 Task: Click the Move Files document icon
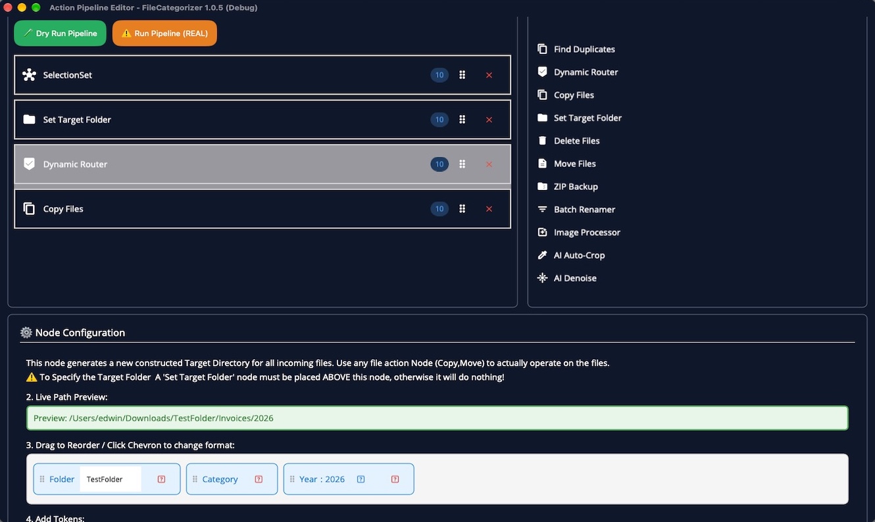[x=542, y=164]
